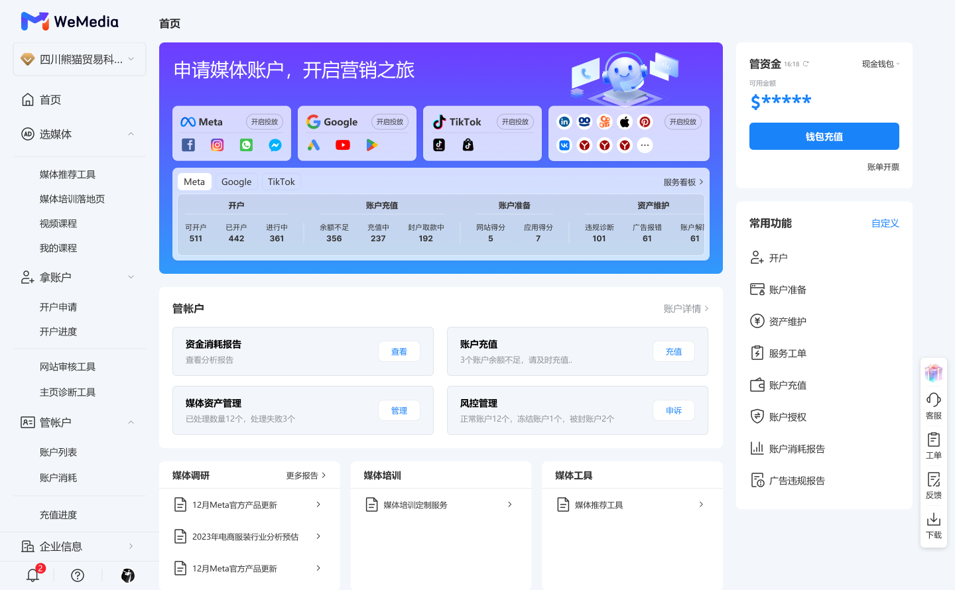This screenshot has width=955, height=590.
Task: Switch to the Meta stats tab
Action: [194, 182]
